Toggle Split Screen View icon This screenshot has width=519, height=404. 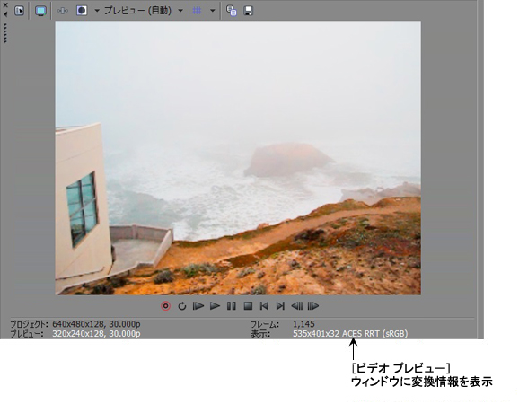[82, 11]
